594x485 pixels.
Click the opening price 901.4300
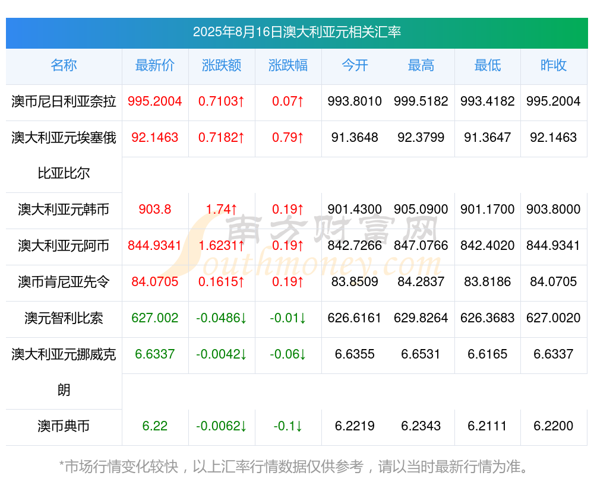[x=355, y=210]
